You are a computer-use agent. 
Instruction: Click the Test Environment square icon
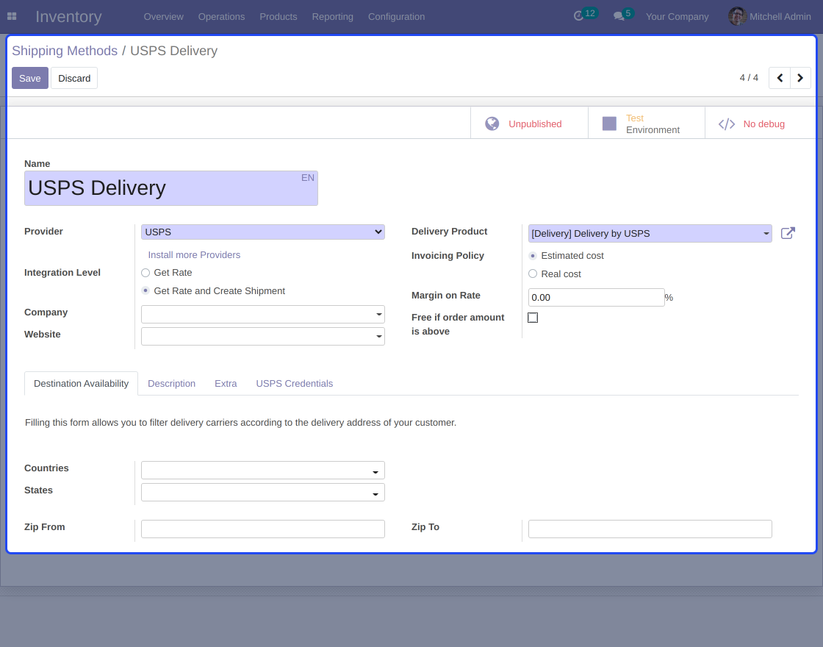click(609, 124)
